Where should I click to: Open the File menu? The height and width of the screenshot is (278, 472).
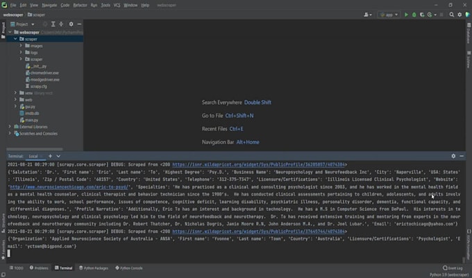pos(13,5)
